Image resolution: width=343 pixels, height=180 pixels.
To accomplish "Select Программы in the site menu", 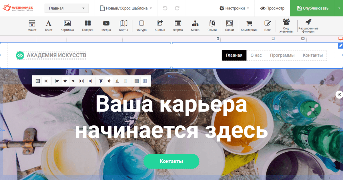I will coord(282,55).
